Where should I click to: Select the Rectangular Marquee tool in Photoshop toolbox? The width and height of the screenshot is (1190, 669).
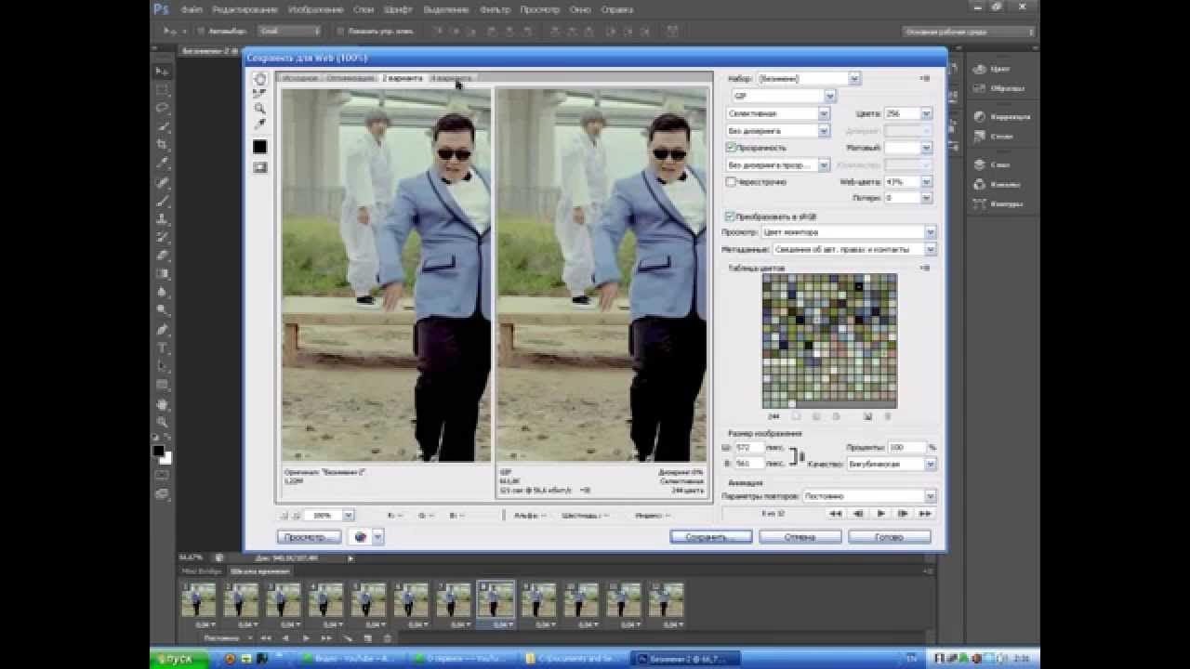(x=163, y=90)
